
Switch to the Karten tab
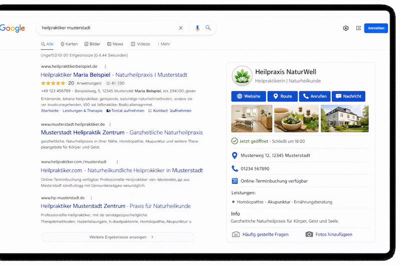(69, 44)
